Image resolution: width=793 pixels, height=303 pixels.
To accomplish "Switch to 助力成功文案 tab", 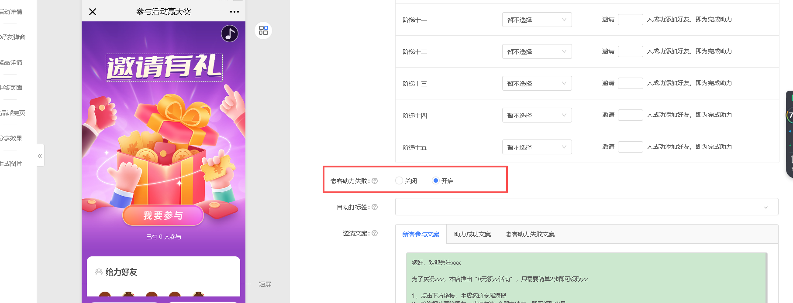I will [472, 234].
